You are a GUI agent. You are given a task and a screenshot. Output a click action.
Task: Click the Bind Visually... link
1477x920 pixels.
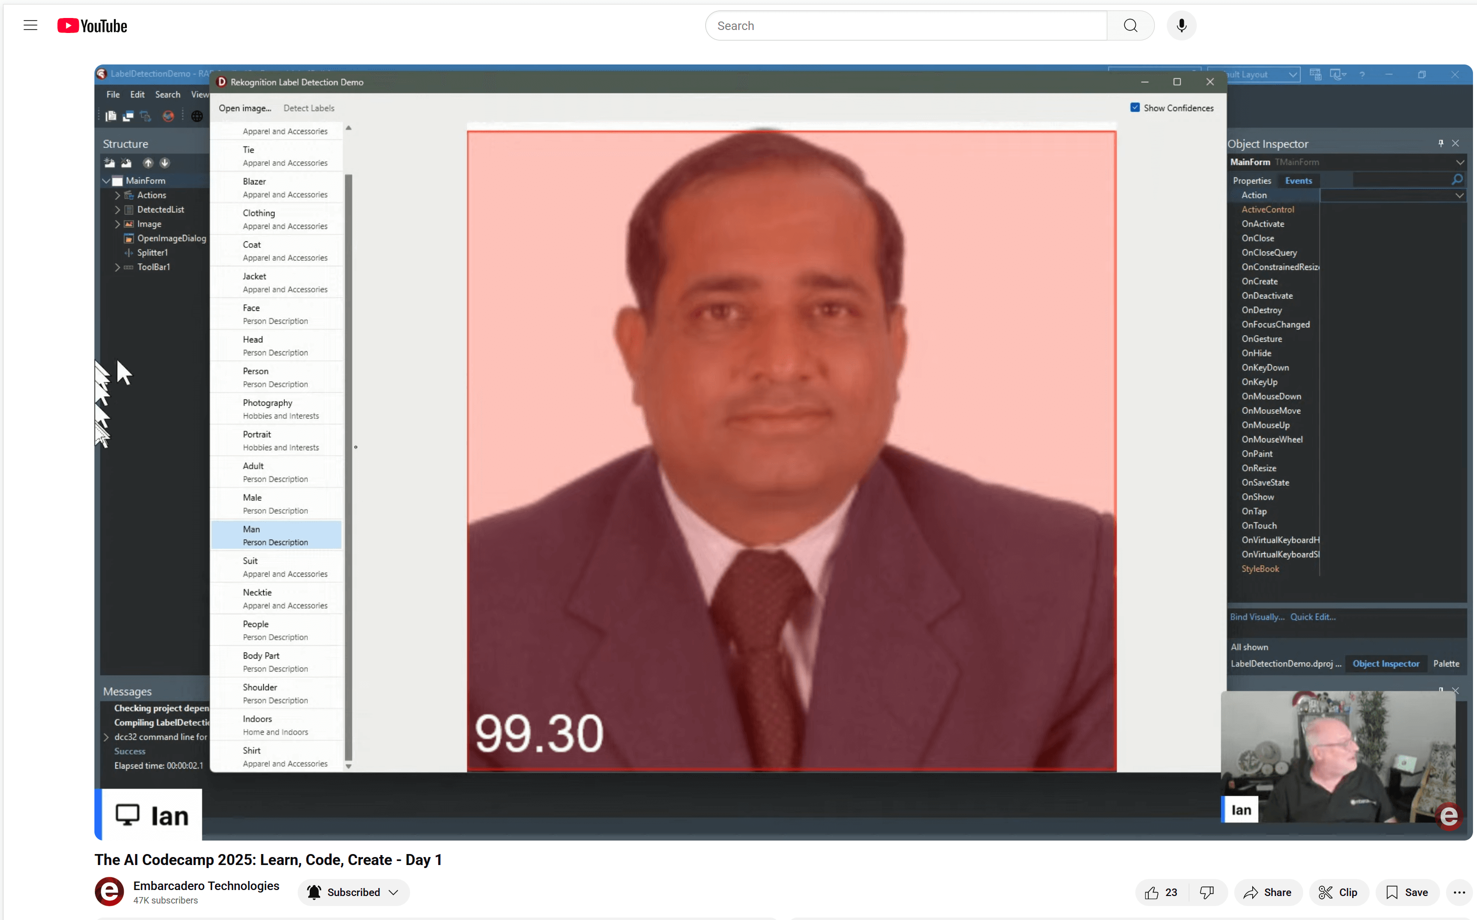1257,616
